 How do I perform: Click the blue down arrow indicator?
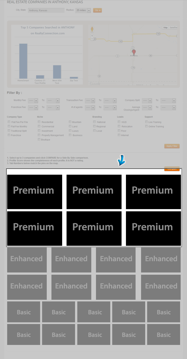[x=121, y=161]
